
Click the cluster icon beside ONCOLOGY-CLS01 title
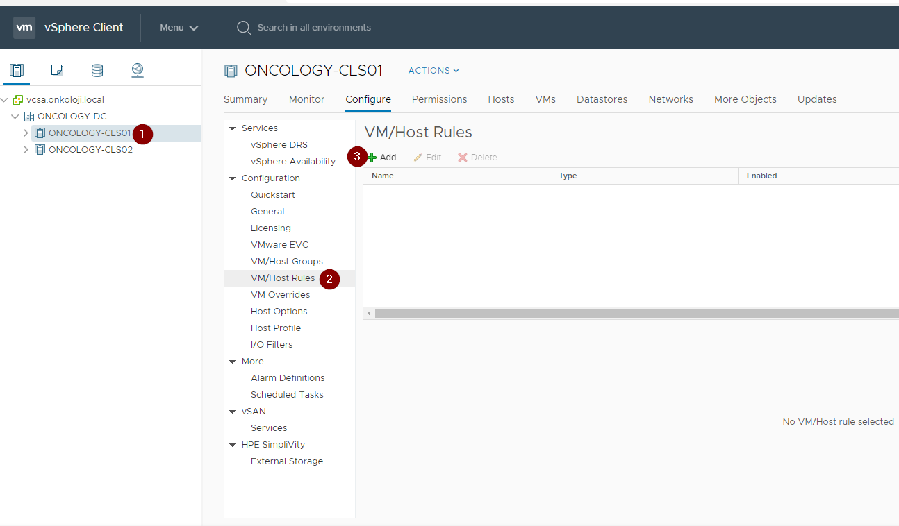(231, 71)
